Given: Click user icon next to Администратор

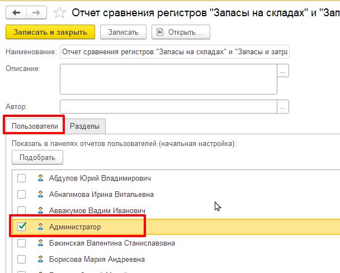Looking at the screenshot, I should coord(40,227).
